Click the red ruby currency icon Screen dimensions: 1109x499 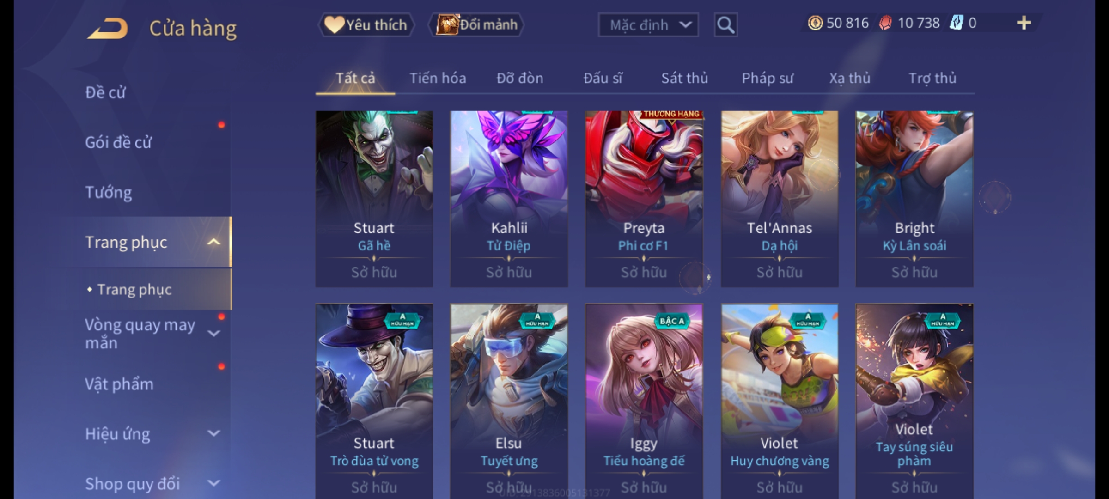tap(885, 23)
